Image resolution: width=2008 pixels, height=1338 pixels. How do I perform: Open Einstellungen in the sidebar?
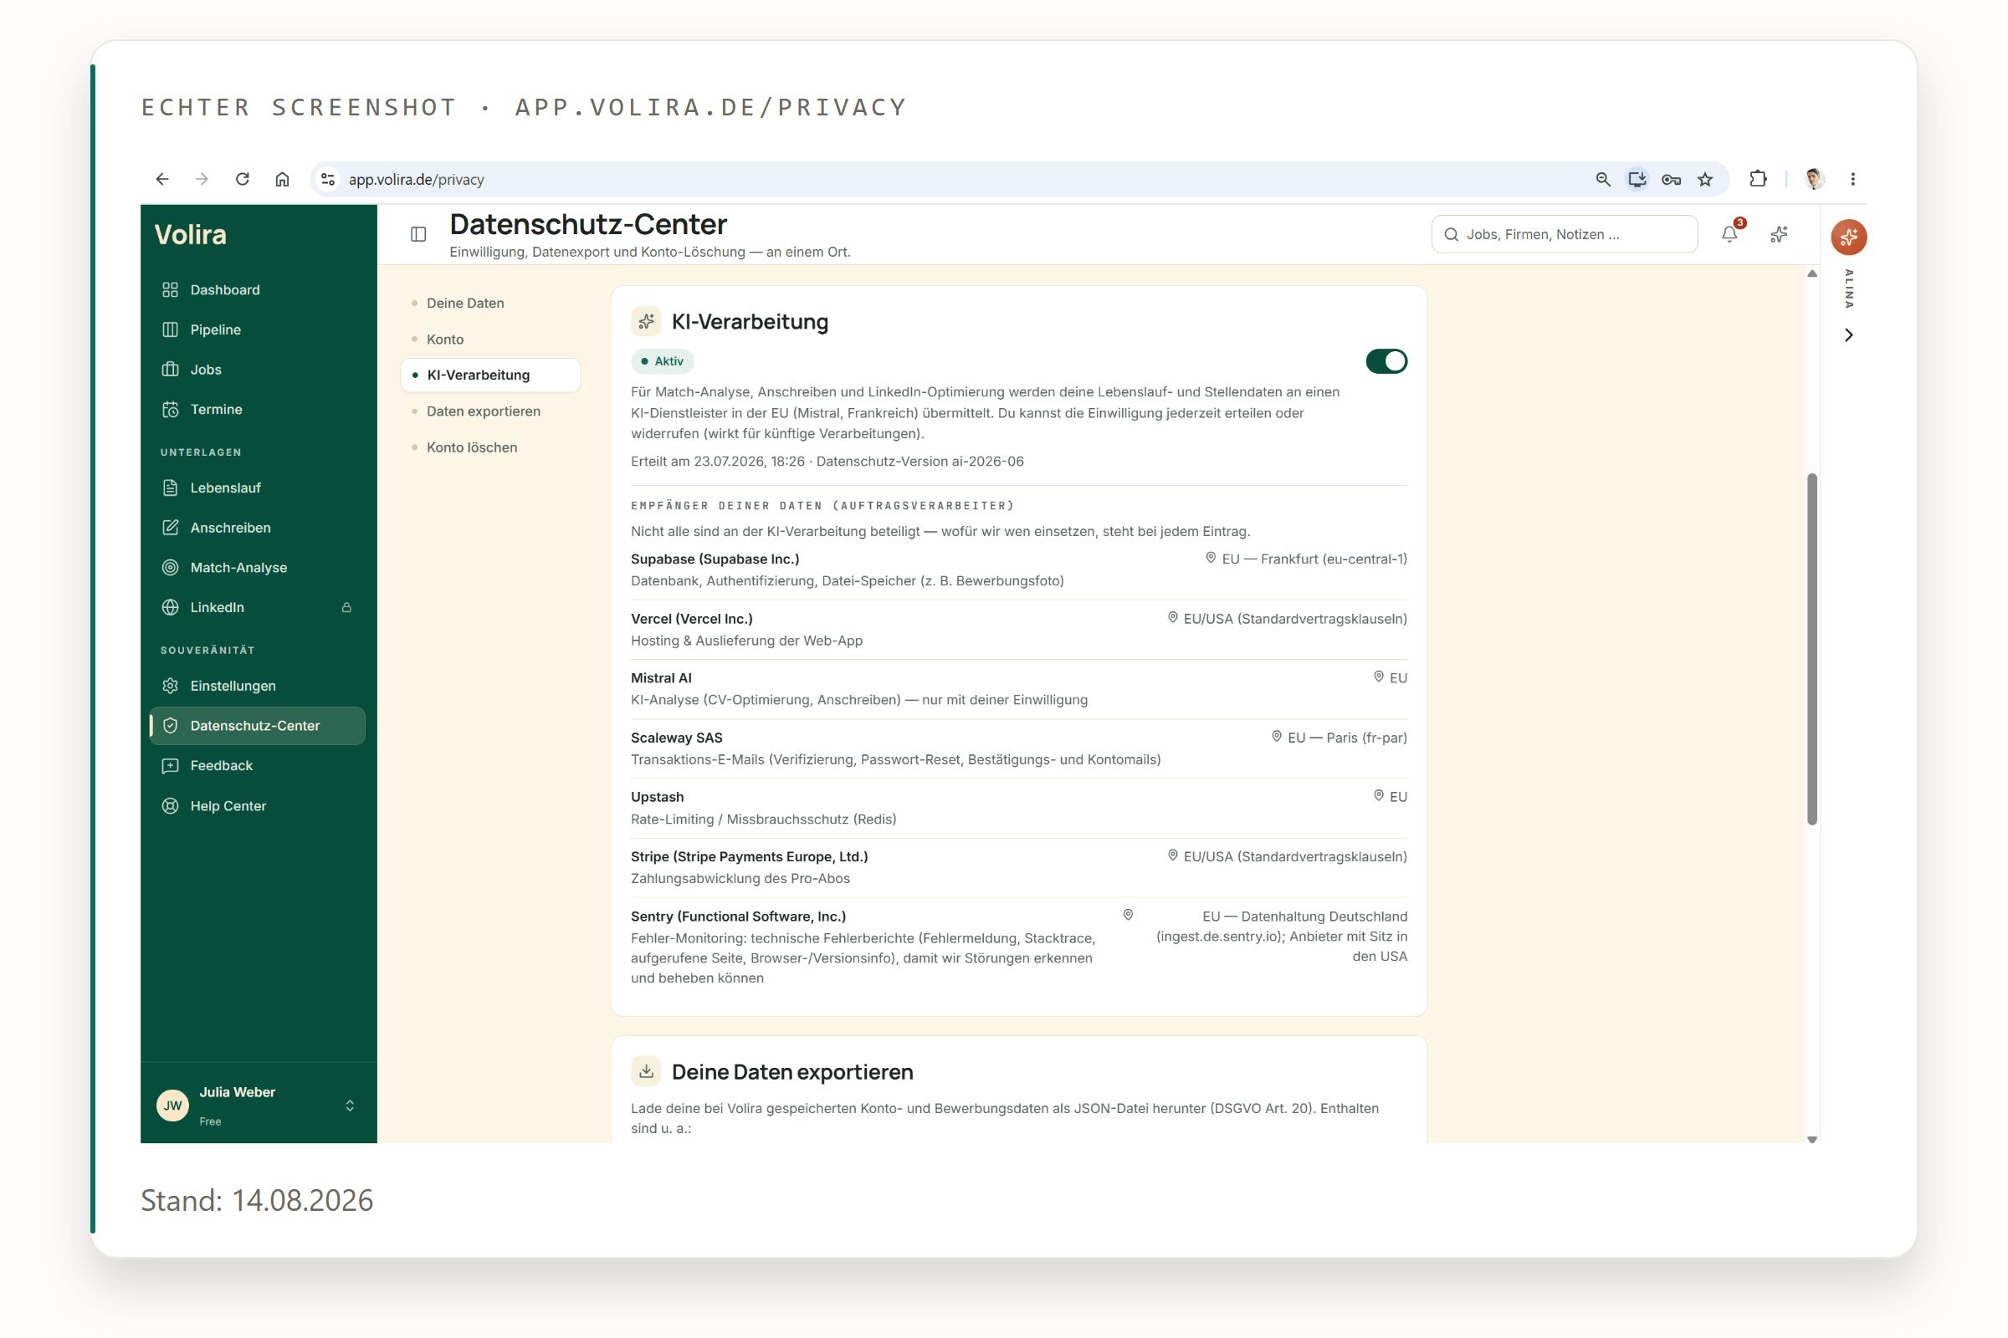tap(257, 686)
